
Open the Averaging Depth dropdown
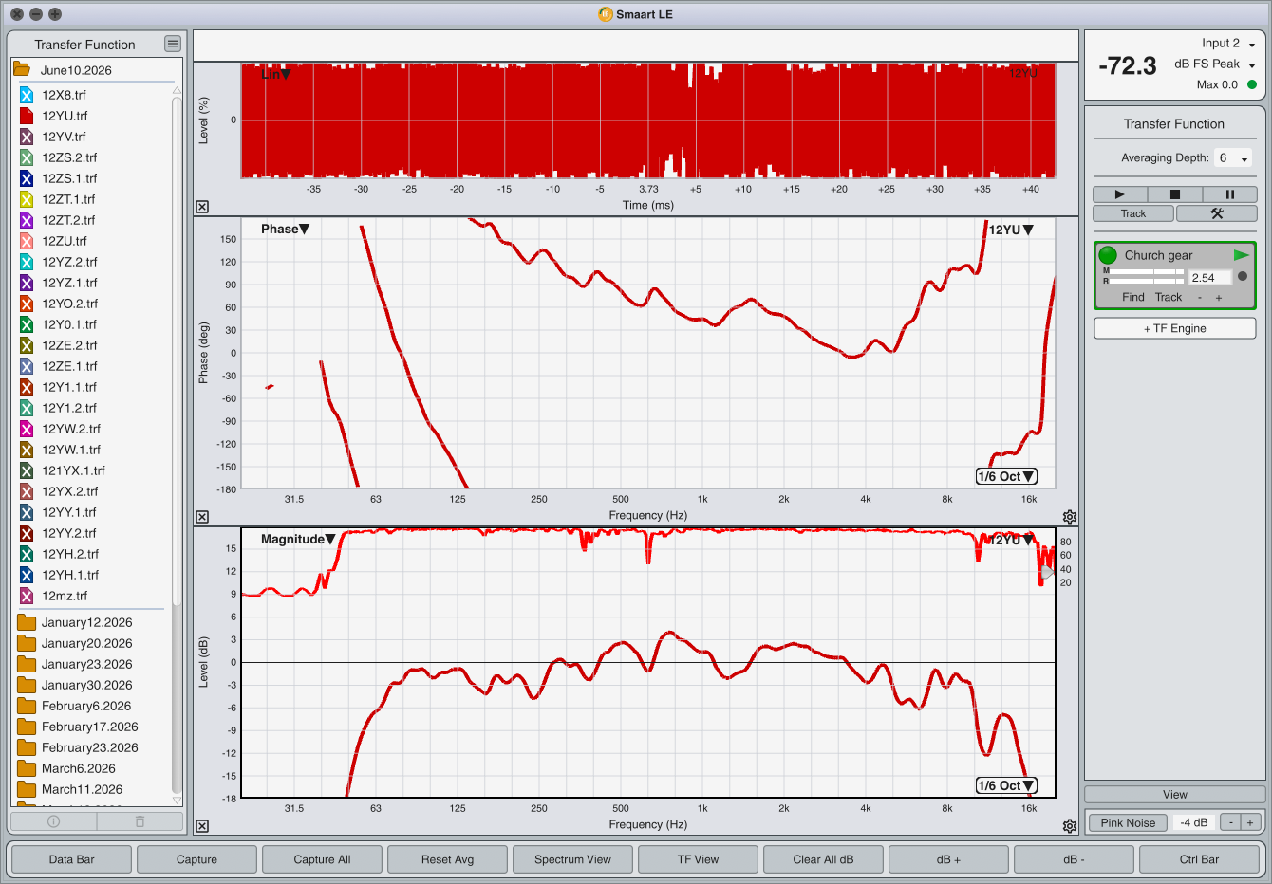tap(1233, 158)
